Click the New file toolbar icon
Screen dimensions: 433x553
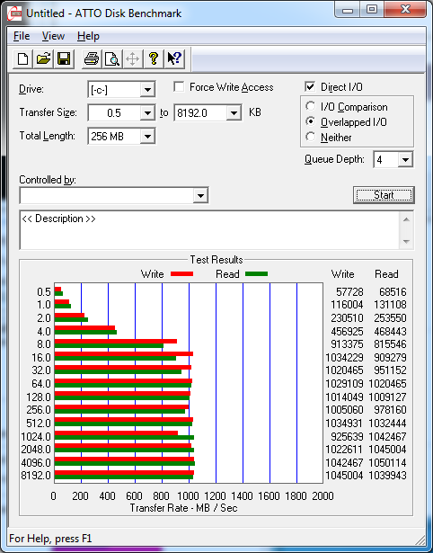(x=22, y=59)
